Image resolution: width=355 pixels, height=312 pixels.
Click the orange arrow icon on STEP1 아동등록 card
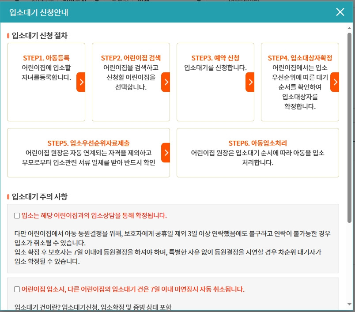[x=82, y=82]
